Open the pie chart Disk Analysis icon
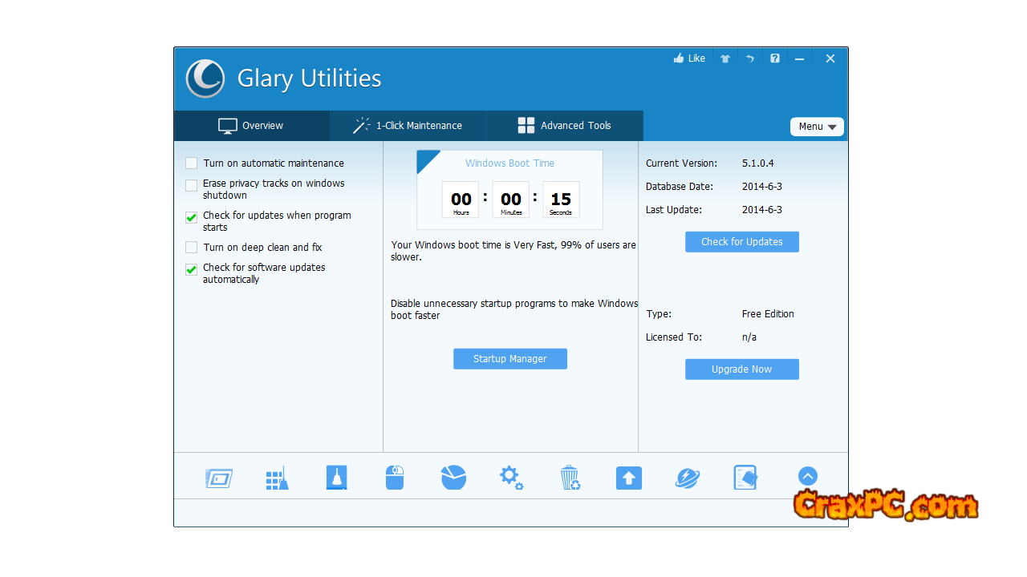 click(x=453, y=478)
